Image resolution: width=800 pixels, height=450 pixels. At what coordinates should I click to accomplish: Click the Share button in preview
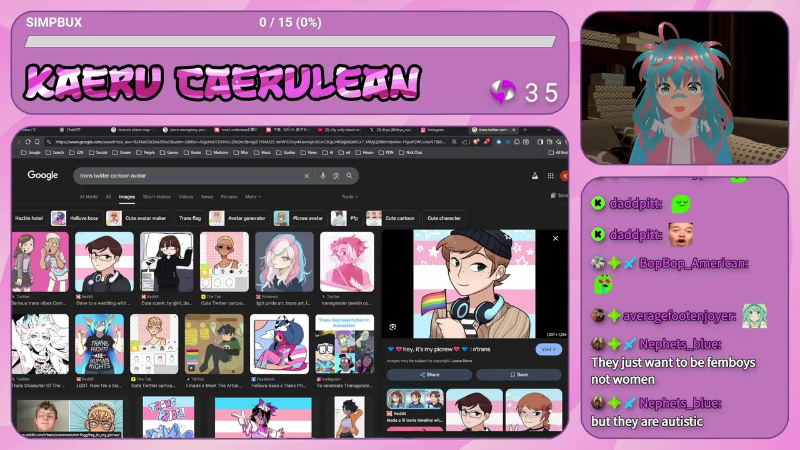coord(429,374)
